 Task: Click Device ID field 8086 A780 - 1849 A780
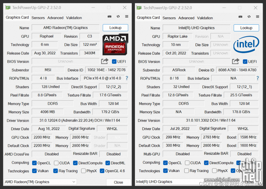237,70
